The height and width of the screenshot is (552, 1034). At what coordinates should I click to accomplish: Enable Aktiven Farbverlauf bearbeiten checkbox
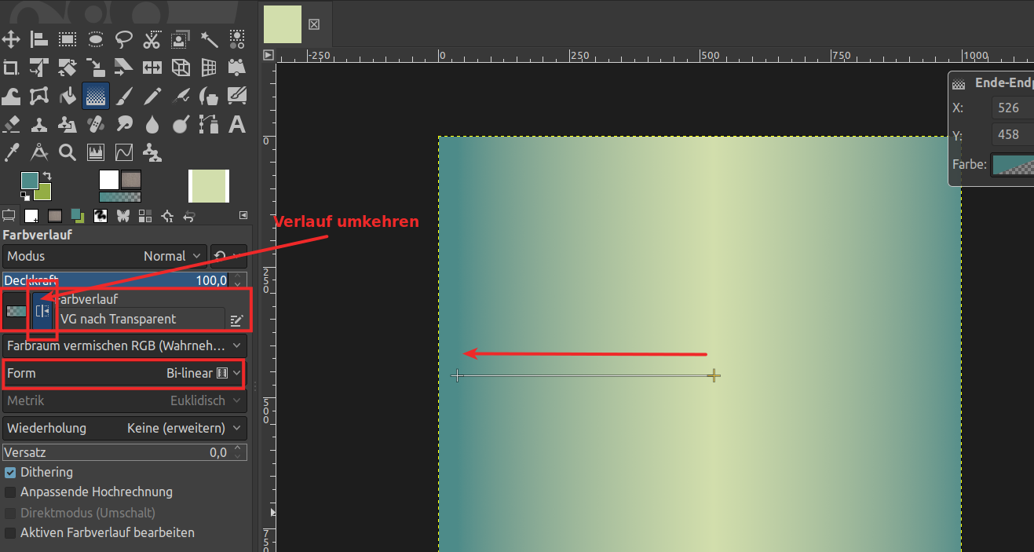coord(10,533)
